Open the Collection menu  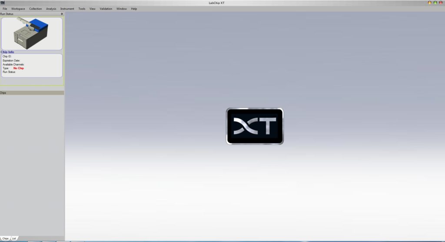click(x=36, y=9)
